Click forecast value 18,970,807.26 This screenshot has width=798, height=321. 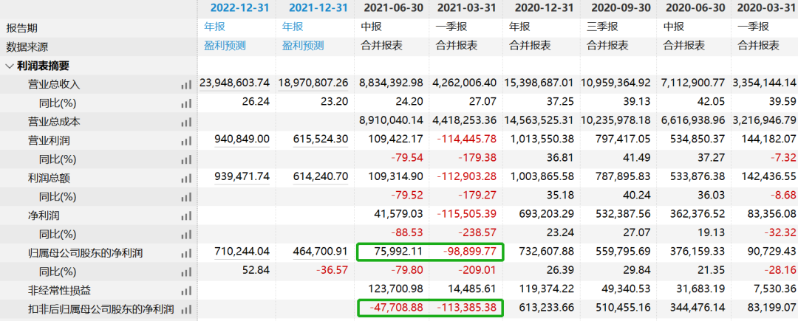(313, 84)
